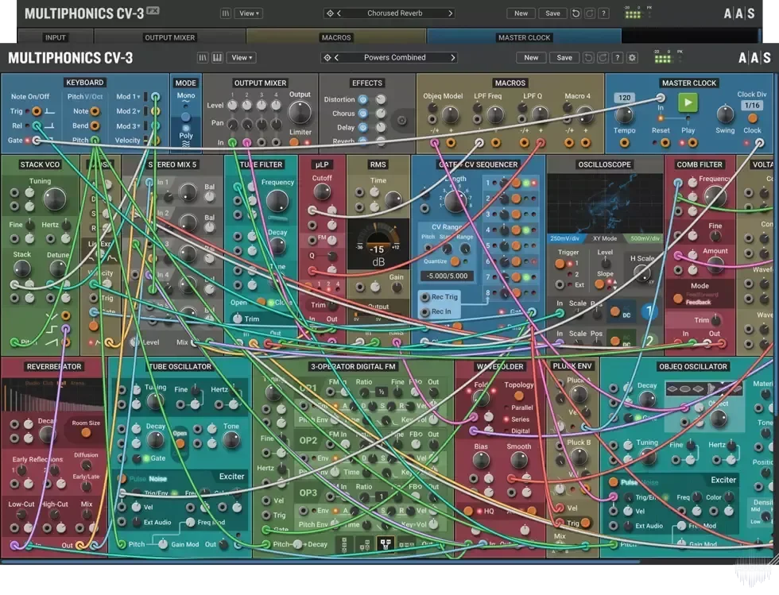Go to previous preset before Chorused Reverb
This screenshot has height=595, width=779.
click(339, 14)
